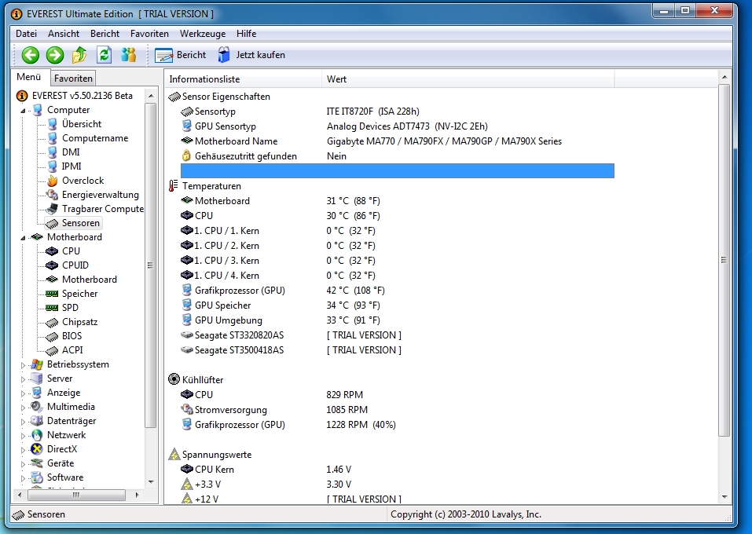Expand the Datenträger tree node
752x534 pixels.
coord(23,422)
